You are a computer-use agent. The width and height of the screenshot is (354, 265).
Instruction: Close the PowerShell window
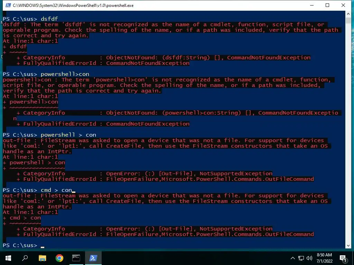(x=343, y=5)
